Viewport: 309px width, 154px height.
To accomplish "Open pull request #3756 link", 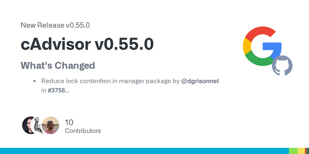I will coord(56,90).
